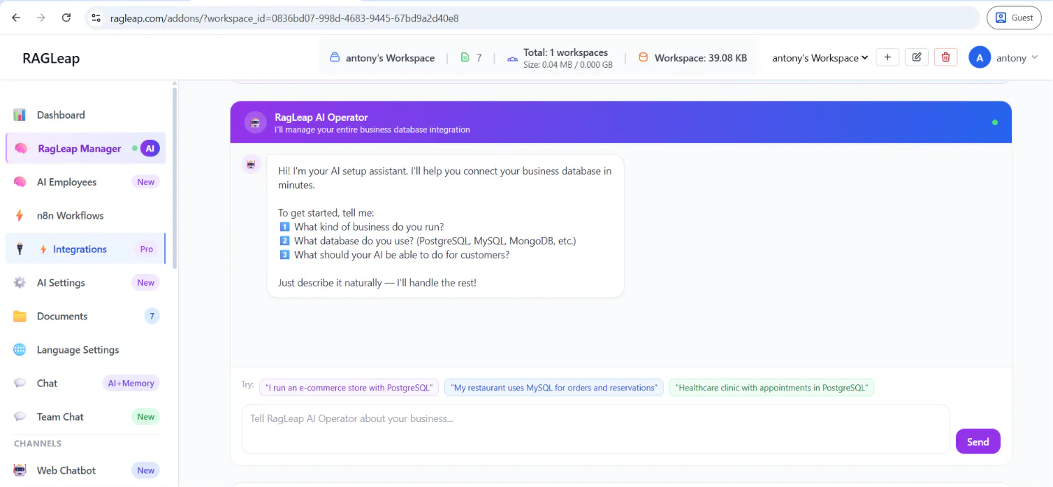1053x487 pixels.
Task: Click the ragleap.com address bar URL
Action: pyautogui.click(x=284, y=18)
